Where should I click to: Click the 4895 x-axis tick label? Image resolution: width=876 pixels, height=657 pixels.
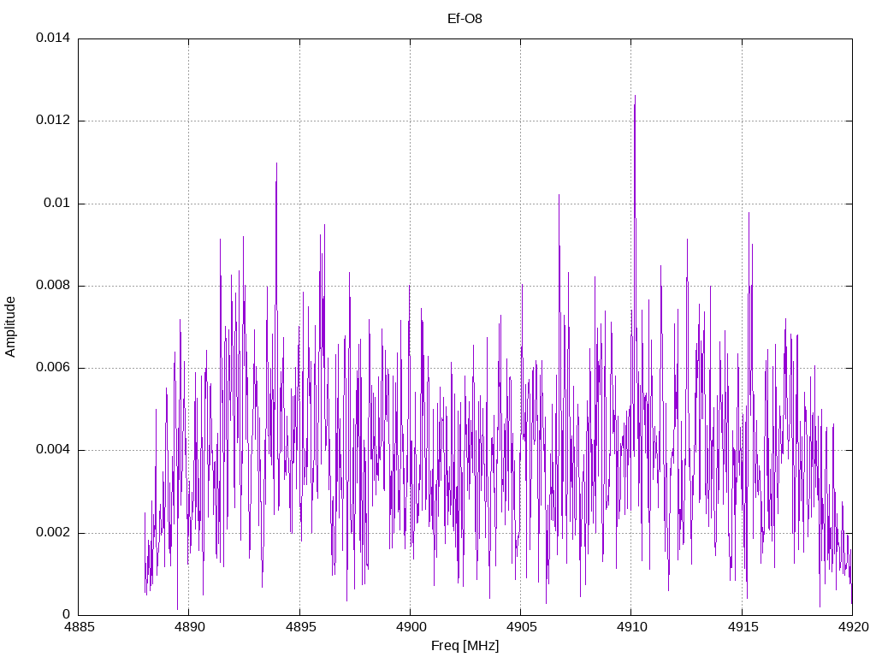[299, 627]
